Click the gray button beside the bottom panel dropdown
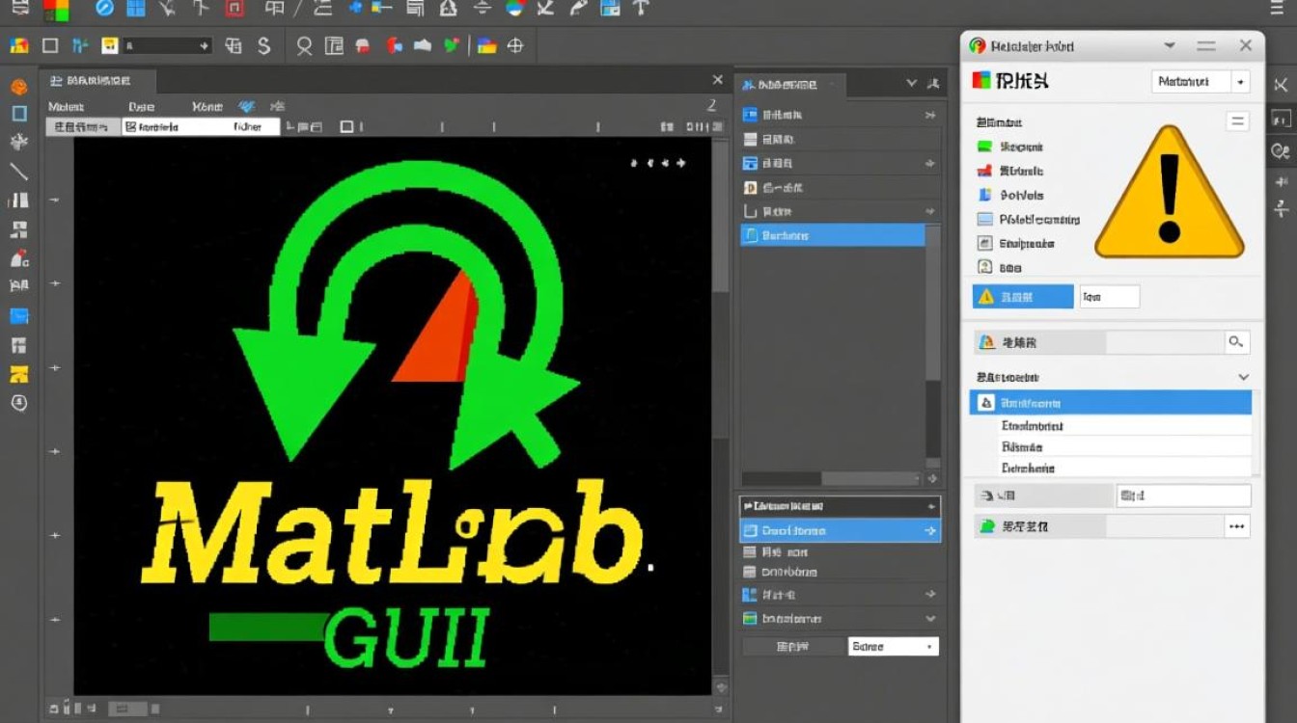Image resolution: width=1297 pixels, height=723 pixels. (791, 646)
